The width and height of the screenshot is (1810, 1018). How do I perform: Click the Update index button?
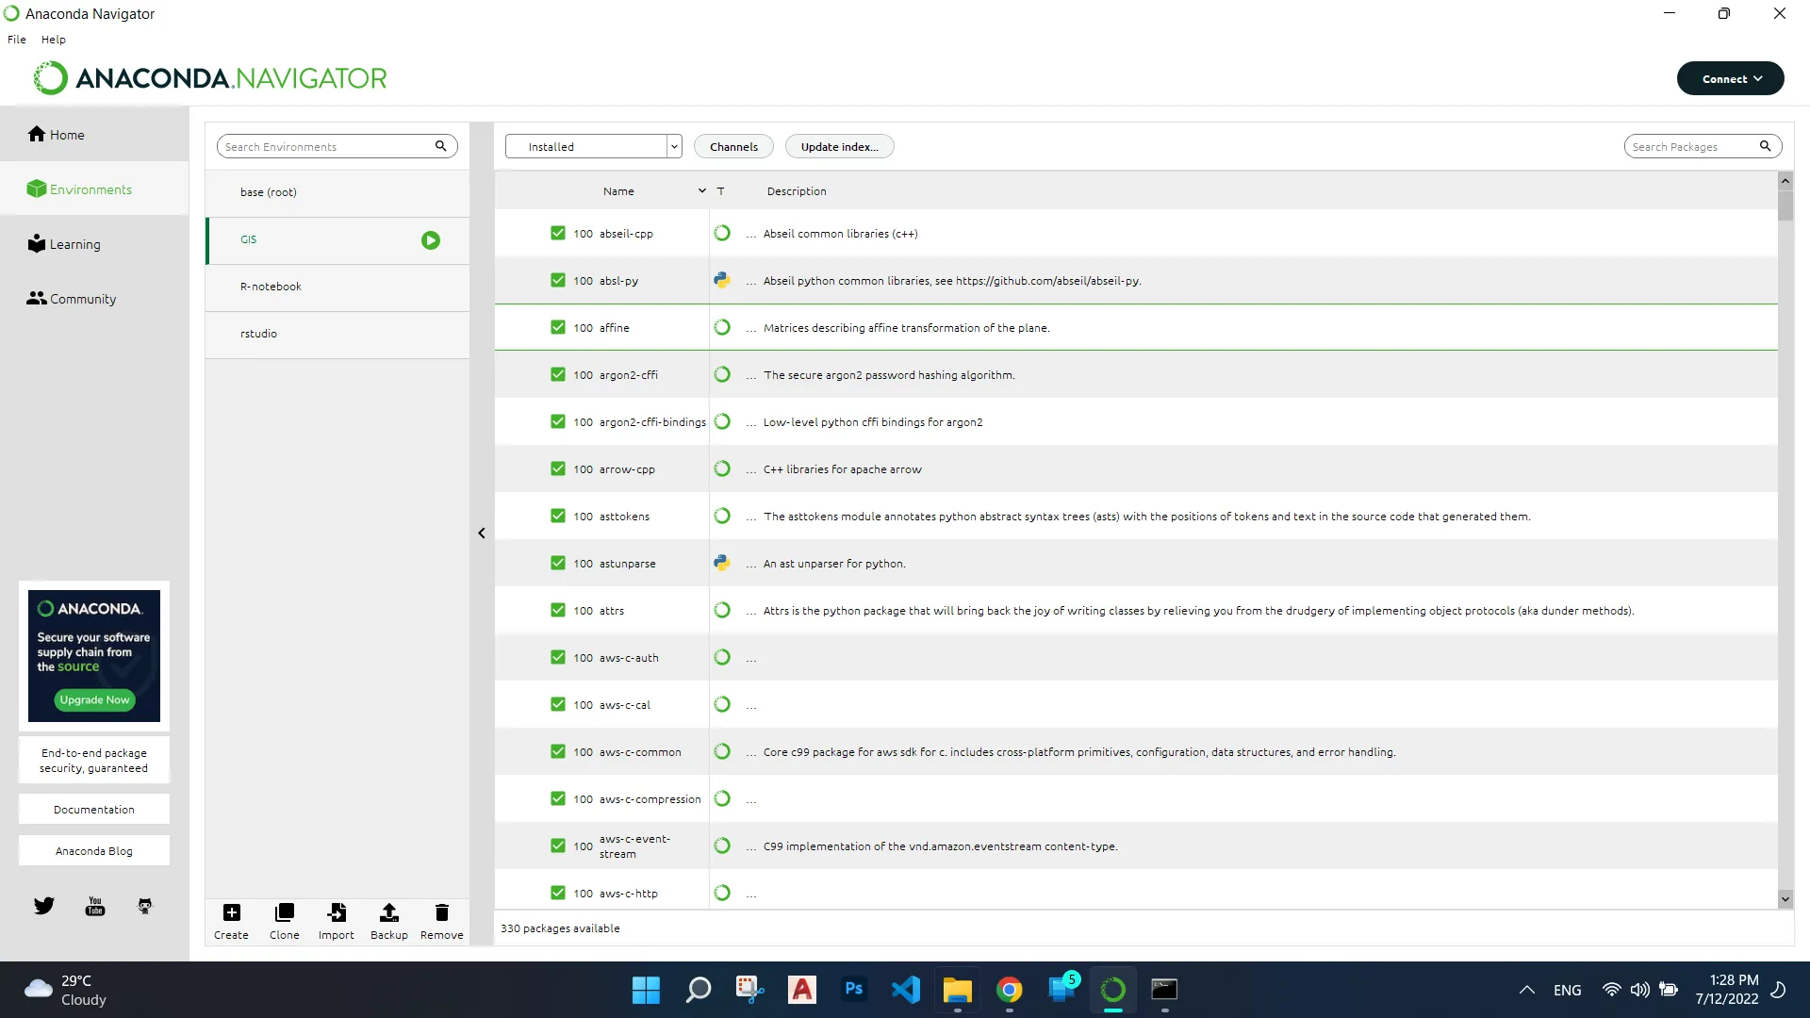click(x=839, y=146)
